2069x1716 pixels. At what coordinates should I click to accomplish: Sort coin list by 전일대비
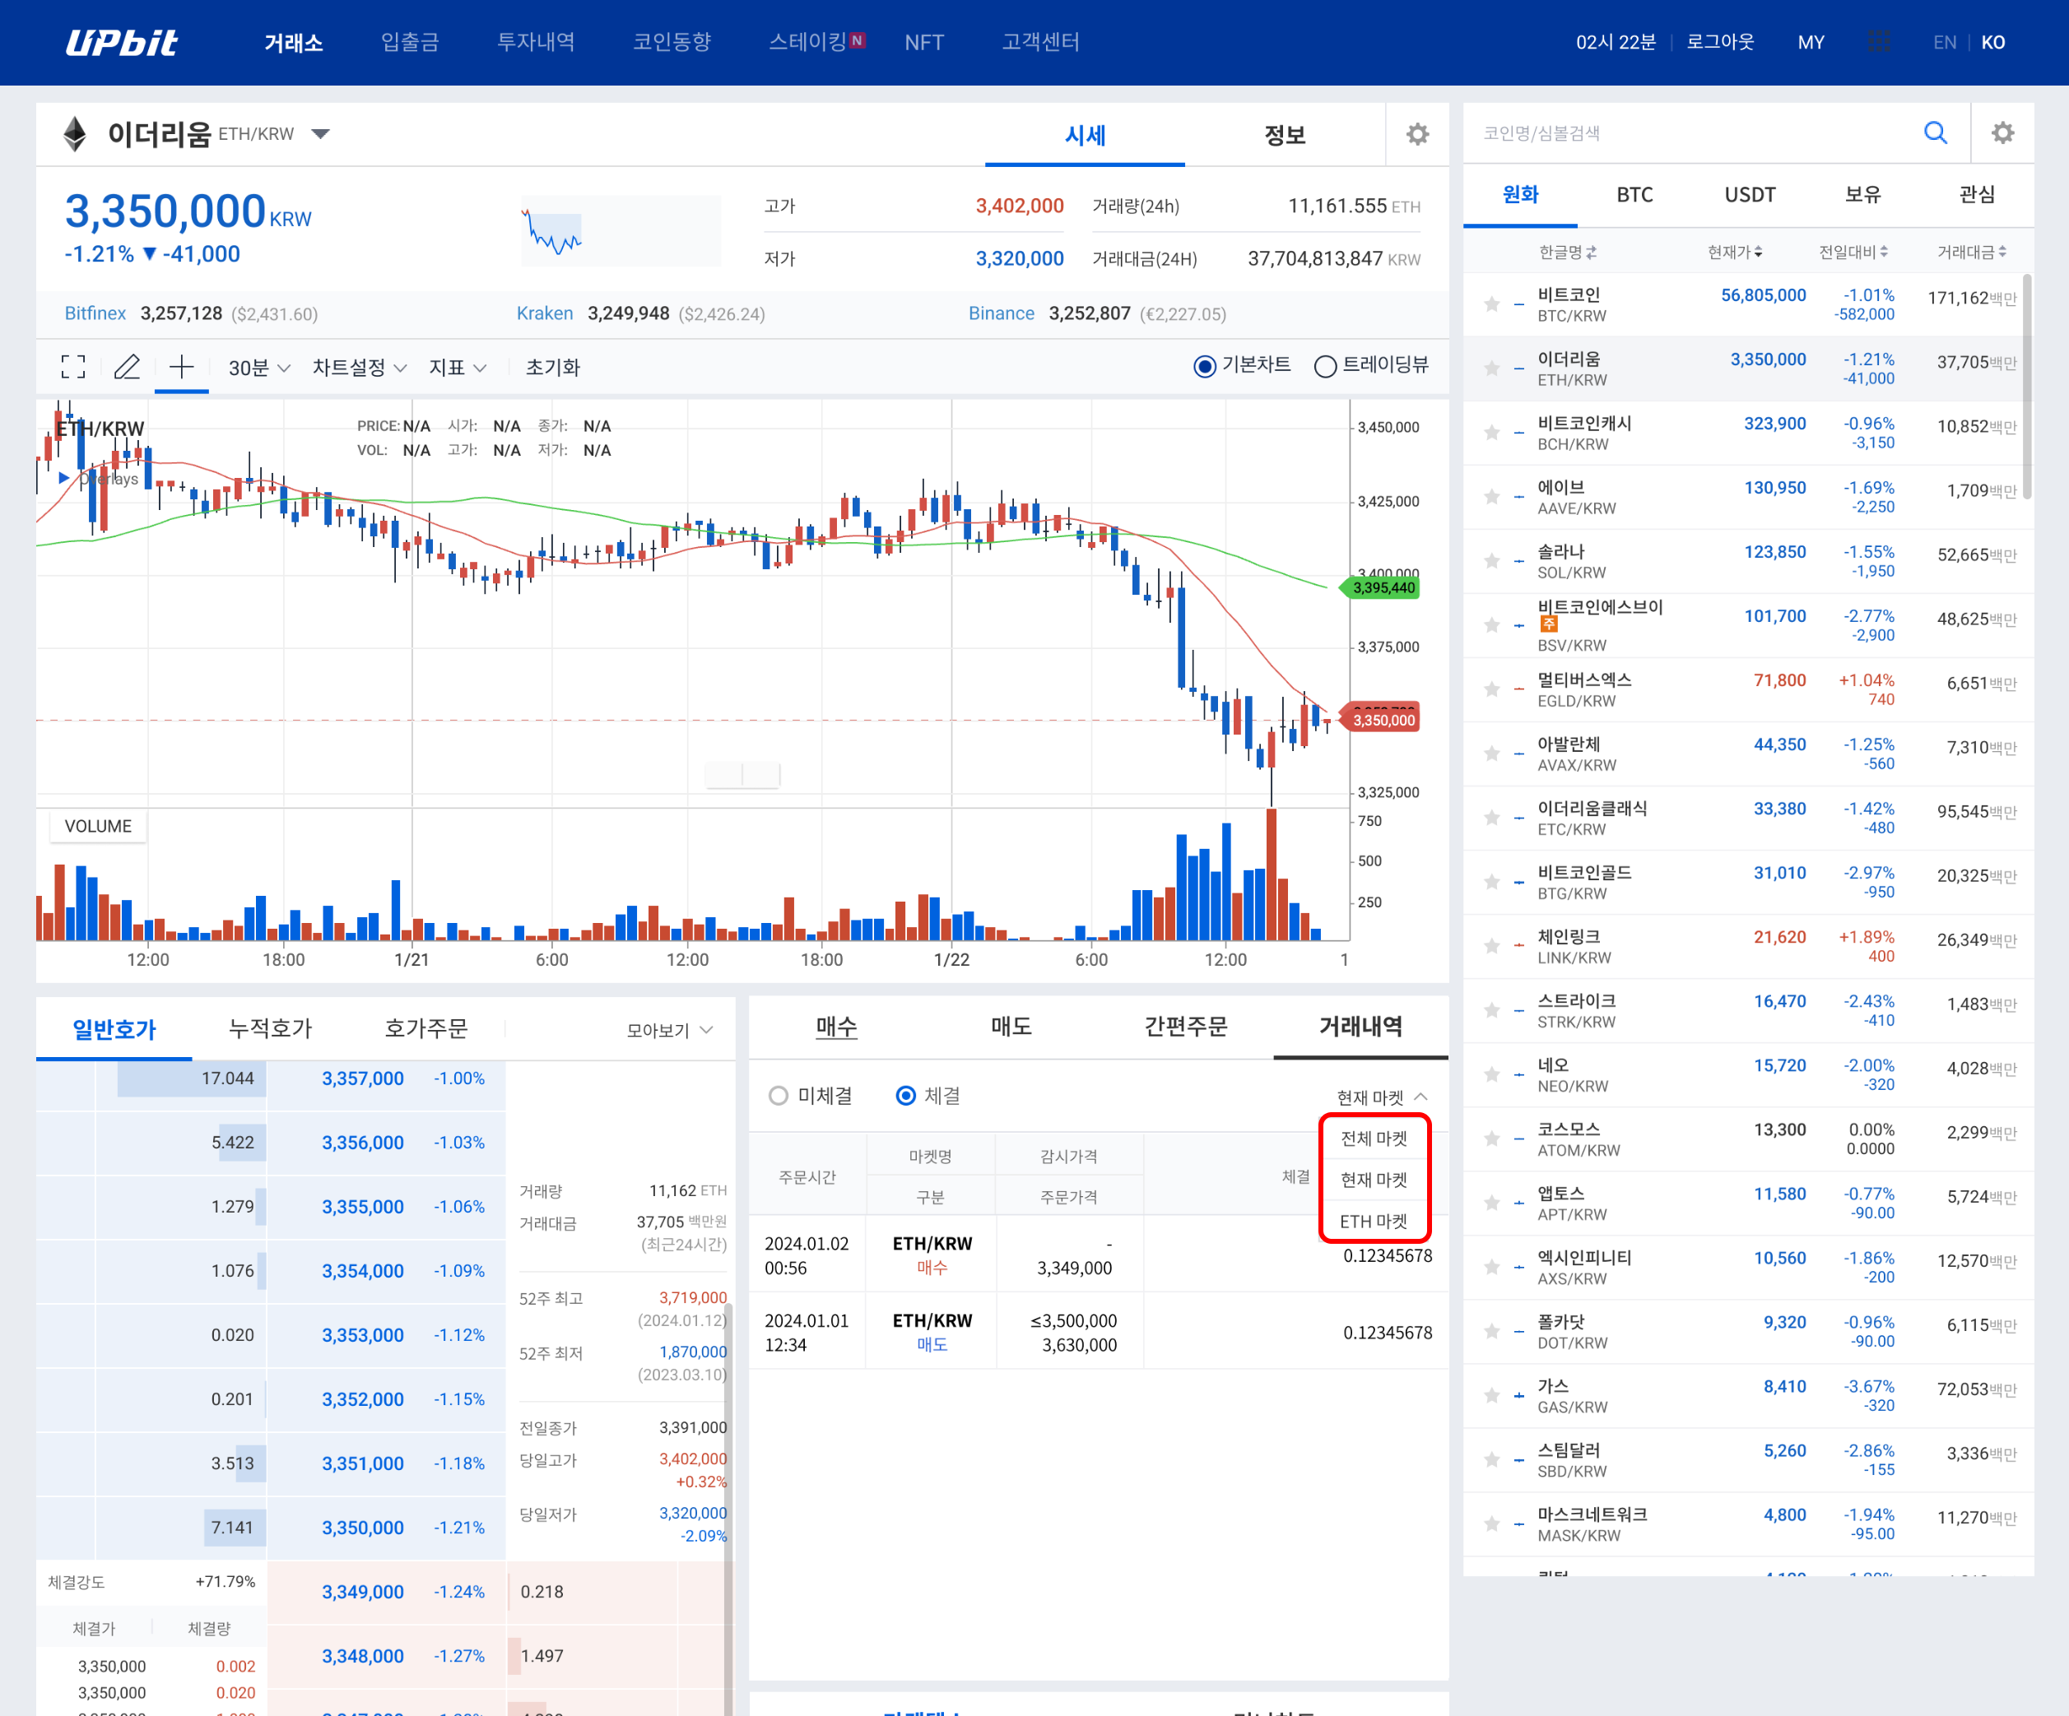(x=1853, y=253)
